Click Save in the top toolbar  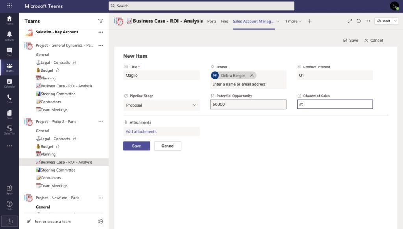click(351, 41)
